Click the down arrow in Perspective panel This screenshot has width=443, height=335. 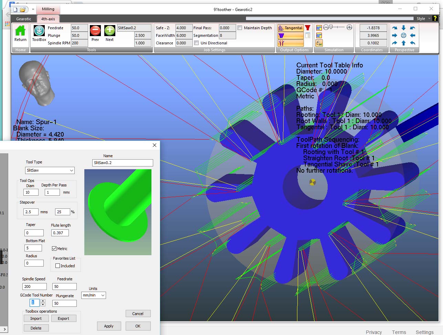click(403, 28)
